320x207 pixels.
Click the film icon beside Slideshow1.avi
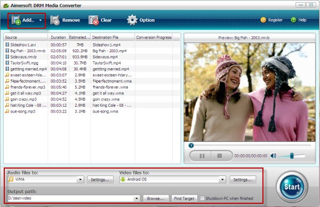7,44
